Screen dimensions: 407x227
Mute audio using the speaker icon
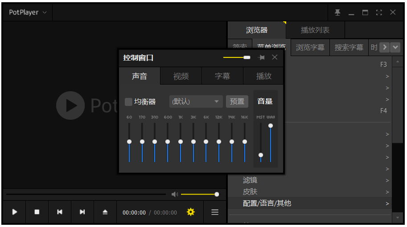point(174,194)
